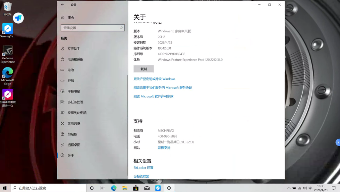Click the 剪贴板 clipboard icon
This screenshot has width=340, height=192.
(62, 134)
